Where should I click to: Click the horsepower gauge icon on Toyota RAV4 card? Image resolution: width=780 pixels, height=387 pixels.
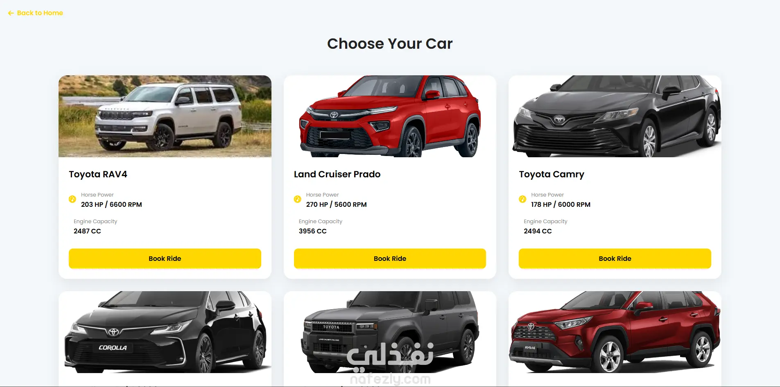[72, 199]
